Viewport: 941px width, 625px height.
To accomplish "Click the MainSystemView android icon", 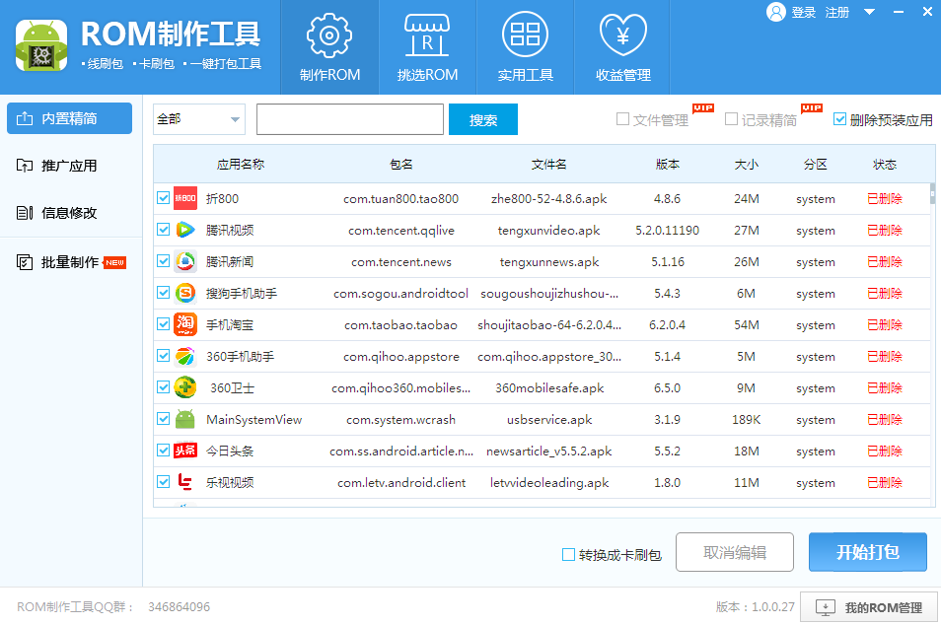I will click(x=185, y=419).
